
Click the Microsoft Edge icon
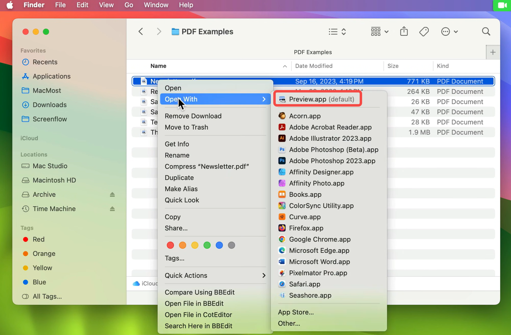pos(282,250)
